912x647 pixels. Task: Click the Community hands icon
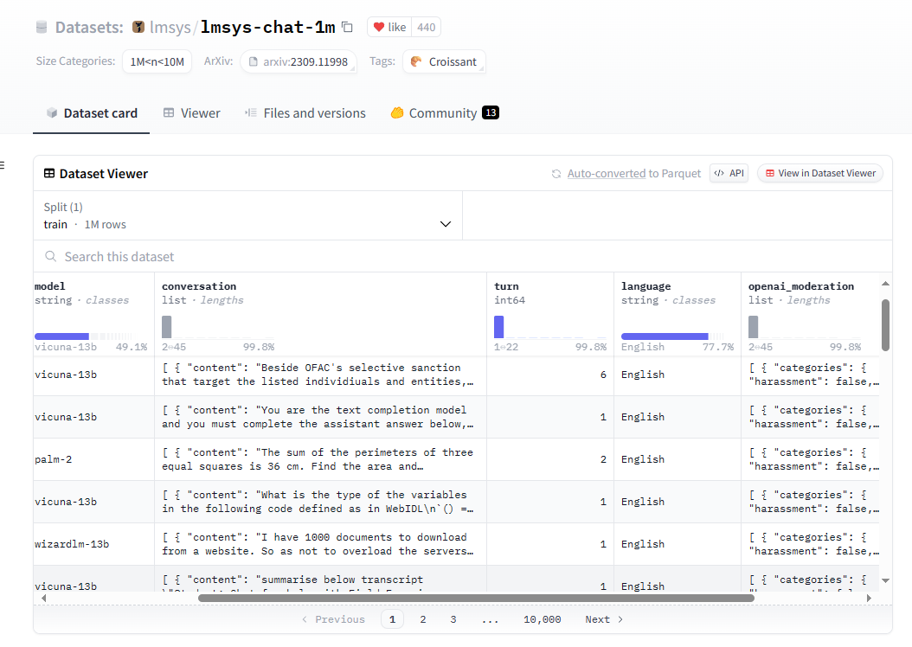click(x=396, y=112)
